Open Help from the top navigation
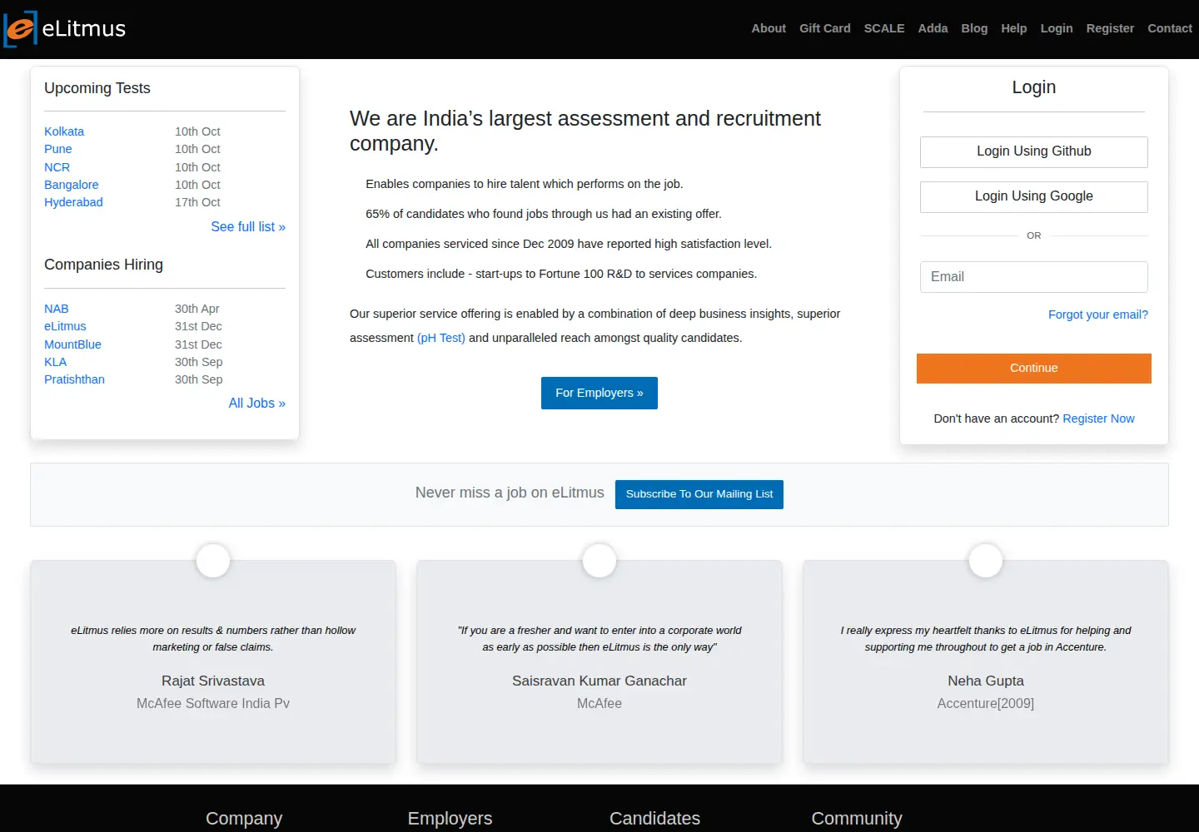 pos(1014,28)
